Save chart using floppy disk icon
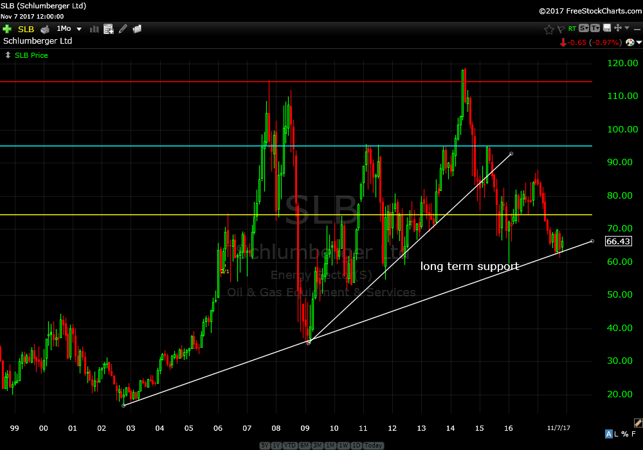Screen dimensions: 643x450 pyautogui.click(x=606, y=28)
